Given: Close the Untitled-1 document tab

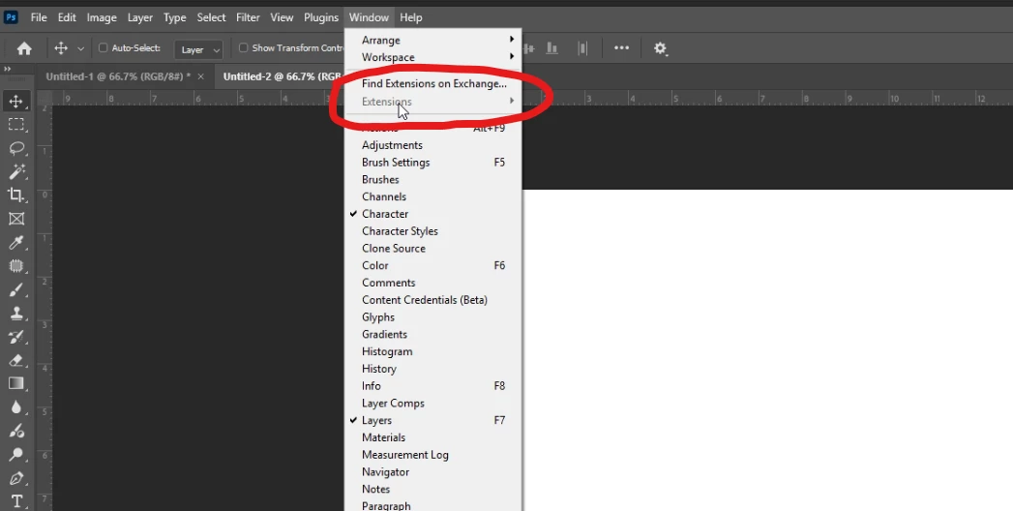Looking at the screenshot, I should [200, 76].
